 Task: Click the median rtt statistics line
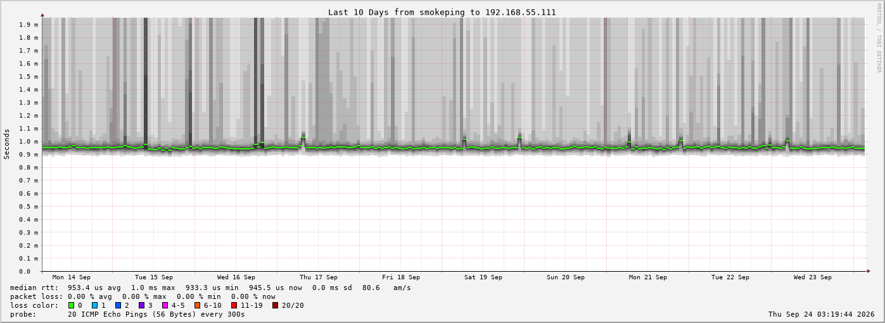pyautogui.click(x=210, y=288)
